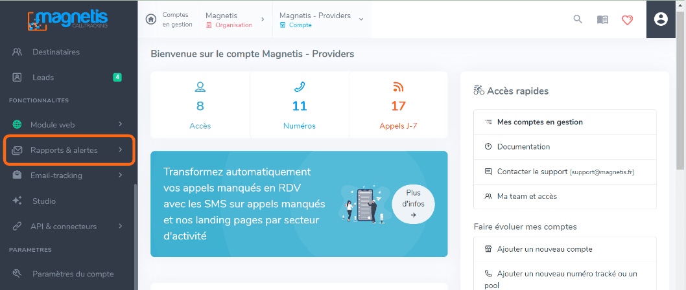686x290 pixels.
Task: Click the Ma team et accès people icon
Action: click(488, 197)
